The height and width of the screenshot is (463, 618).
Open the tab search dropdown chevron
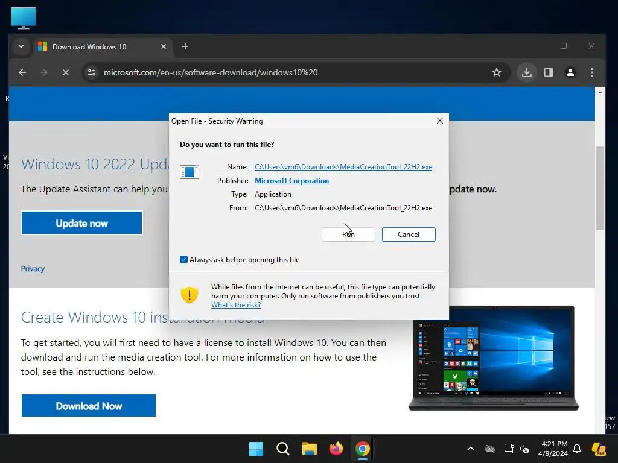pos(21,46)
